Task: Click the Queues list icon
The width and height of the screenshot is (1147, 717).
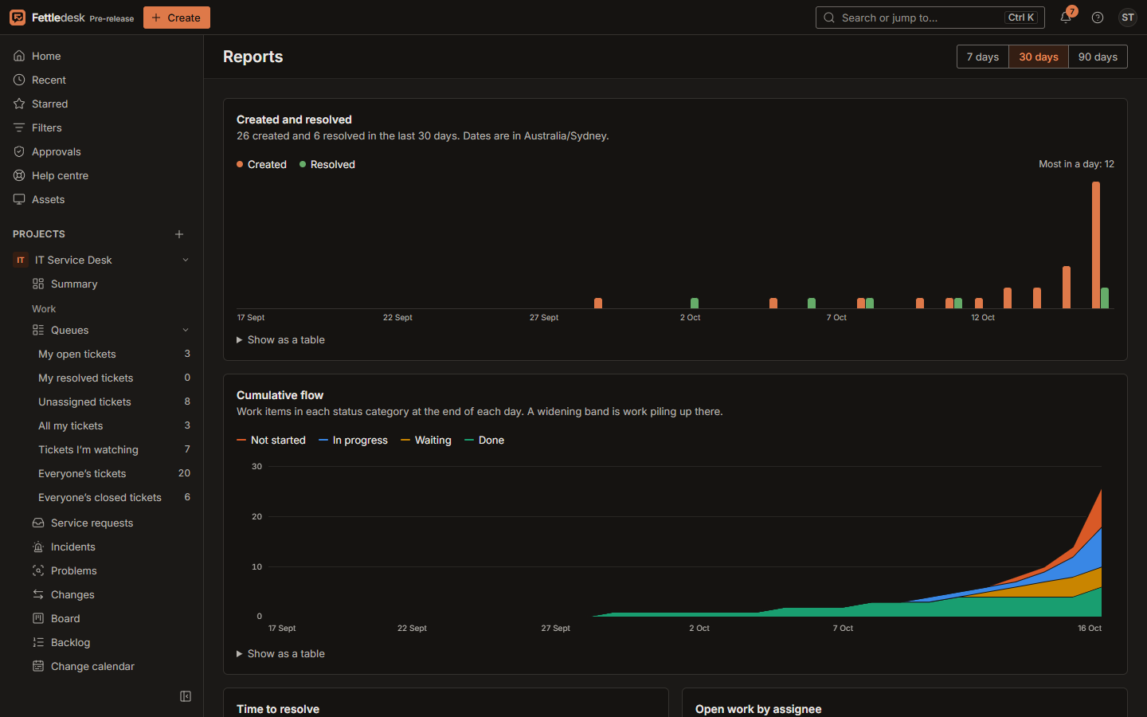Action: point(38,330)
